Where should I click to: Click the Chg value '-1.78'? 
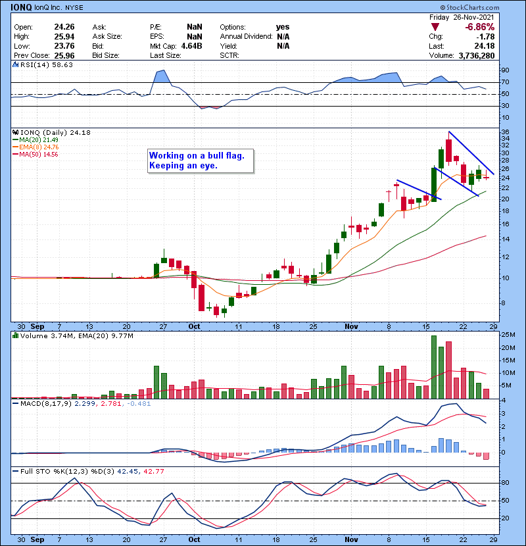485,37
